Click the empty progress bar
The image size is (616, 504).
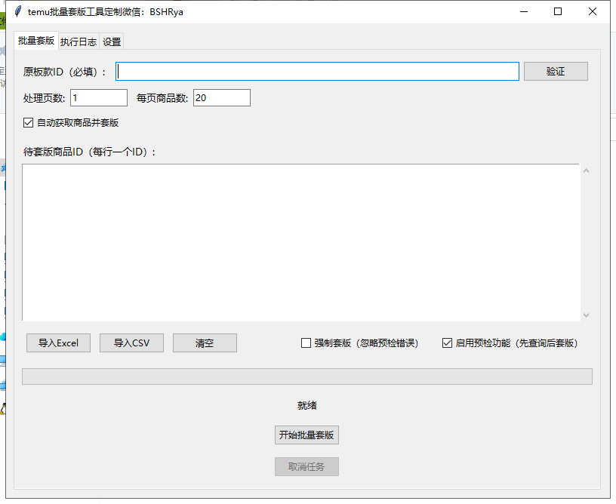click(306, 376)
